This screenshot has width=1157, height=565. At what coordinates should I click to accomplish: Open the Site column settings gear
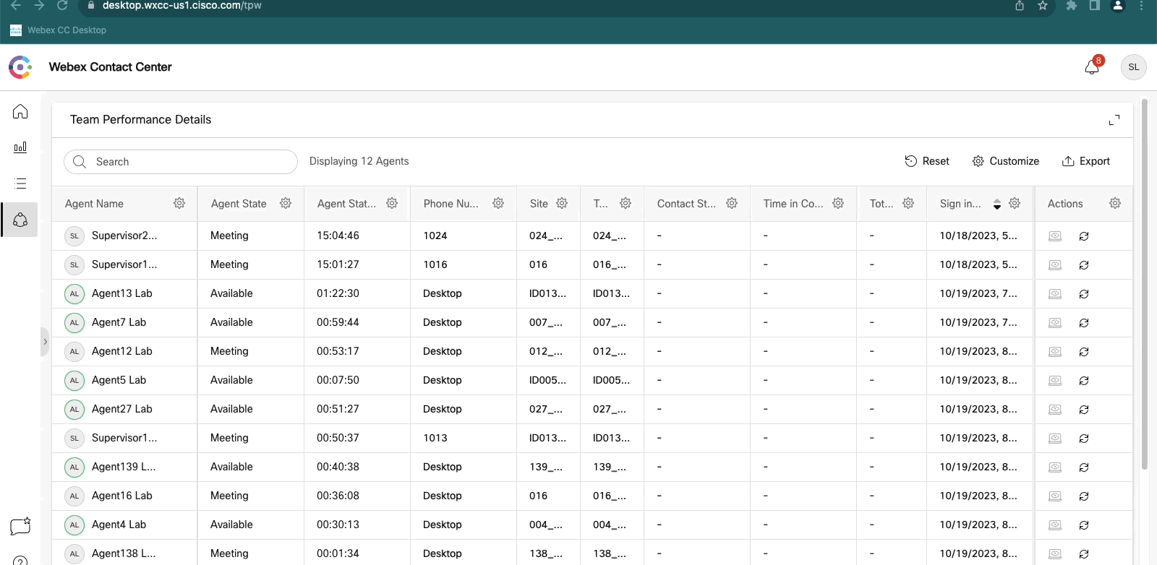pyautogui.click(x=562, y=204)
